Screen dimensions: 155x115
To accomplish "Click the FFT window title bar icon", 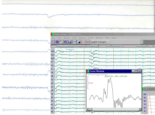I will point(144,89).
